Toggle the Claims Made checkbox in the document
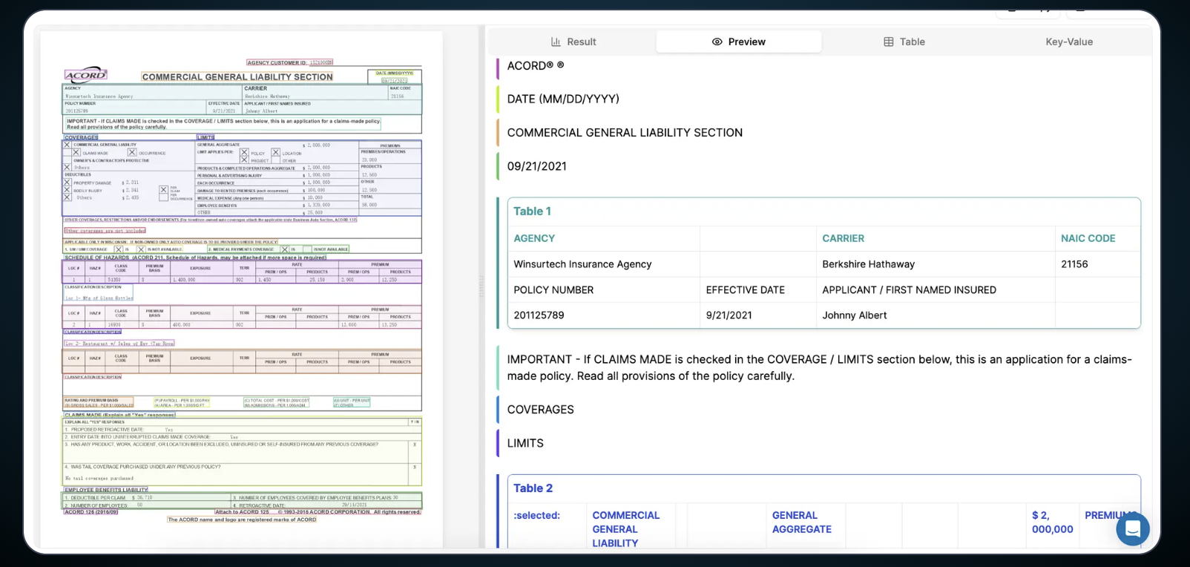1190x567 pixels. coord(76,153)
